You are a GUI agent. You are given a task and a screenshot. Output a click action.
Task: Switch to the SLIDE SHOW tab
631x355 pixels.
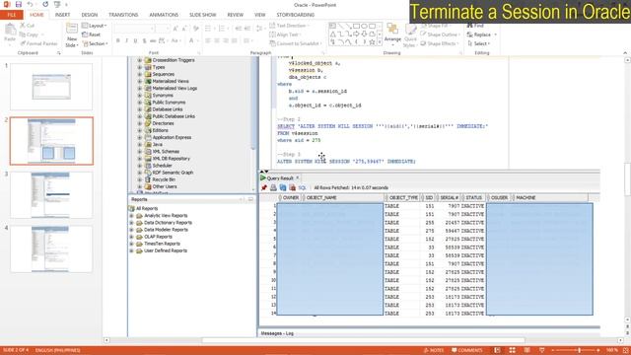[203, 15]
